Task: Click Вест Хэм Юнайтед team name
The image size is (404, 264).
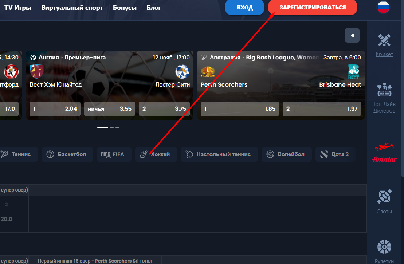Action: pyautogui.click(x=56, y=84)
